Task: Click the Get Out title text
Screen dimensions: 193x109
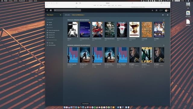Action: [x=69, y=39]
